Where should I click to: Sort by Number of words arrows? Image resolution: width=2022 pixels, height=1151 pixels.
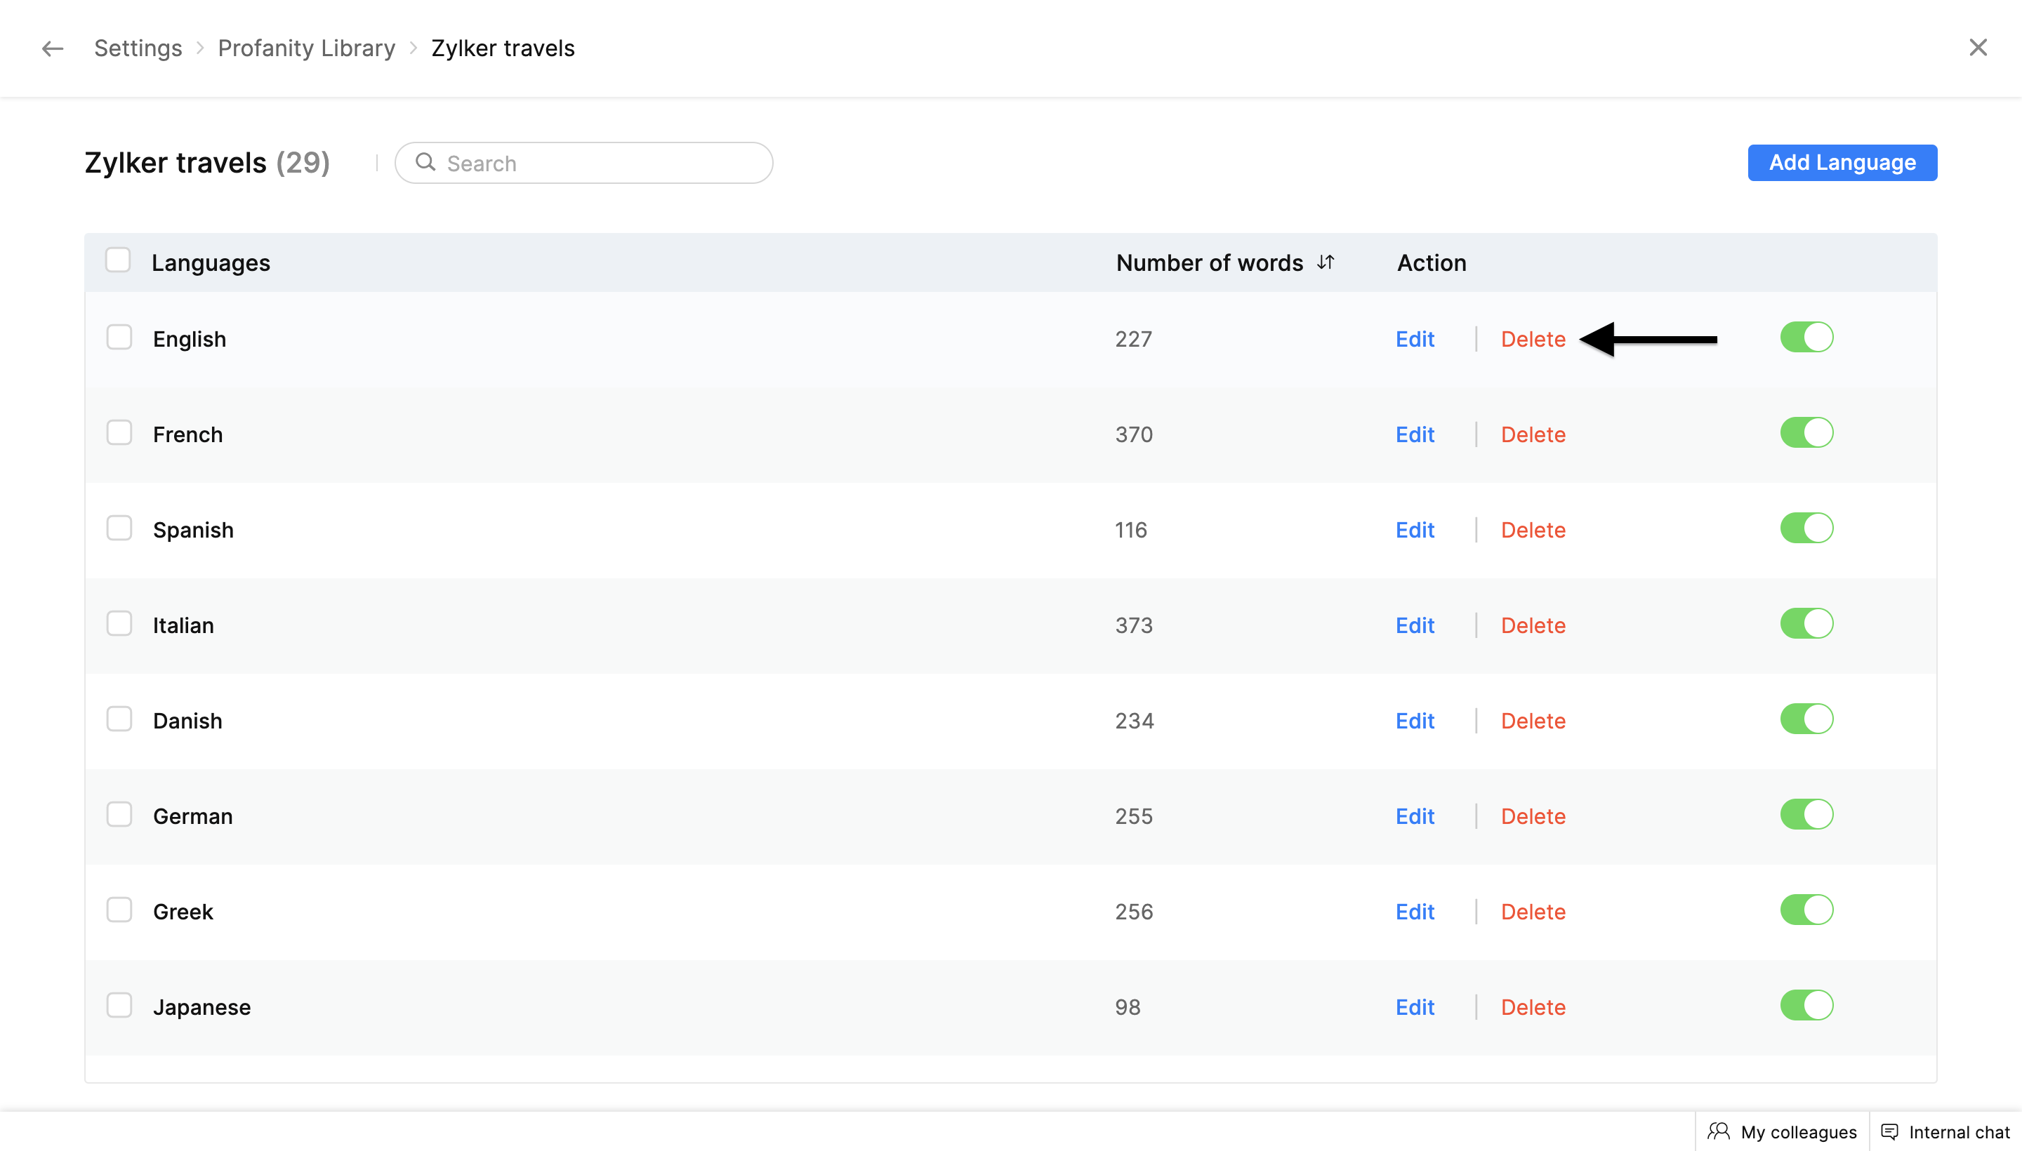point(1326,262)
